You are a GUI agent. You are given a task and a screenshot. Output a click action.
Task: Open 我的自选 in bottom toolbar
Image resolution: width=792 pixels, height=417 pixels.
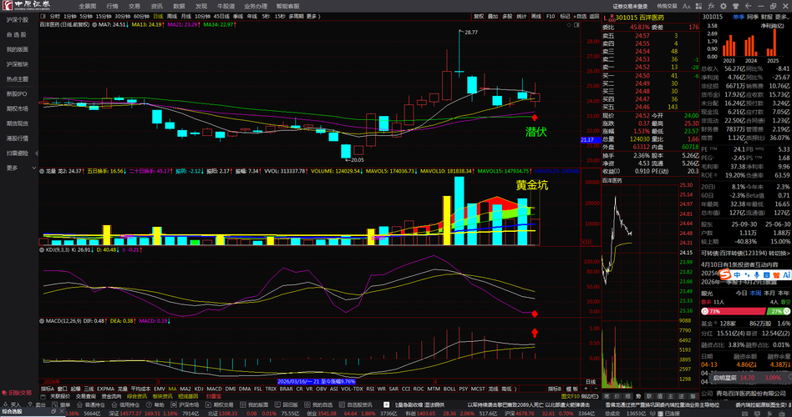(x=318, y=404)
